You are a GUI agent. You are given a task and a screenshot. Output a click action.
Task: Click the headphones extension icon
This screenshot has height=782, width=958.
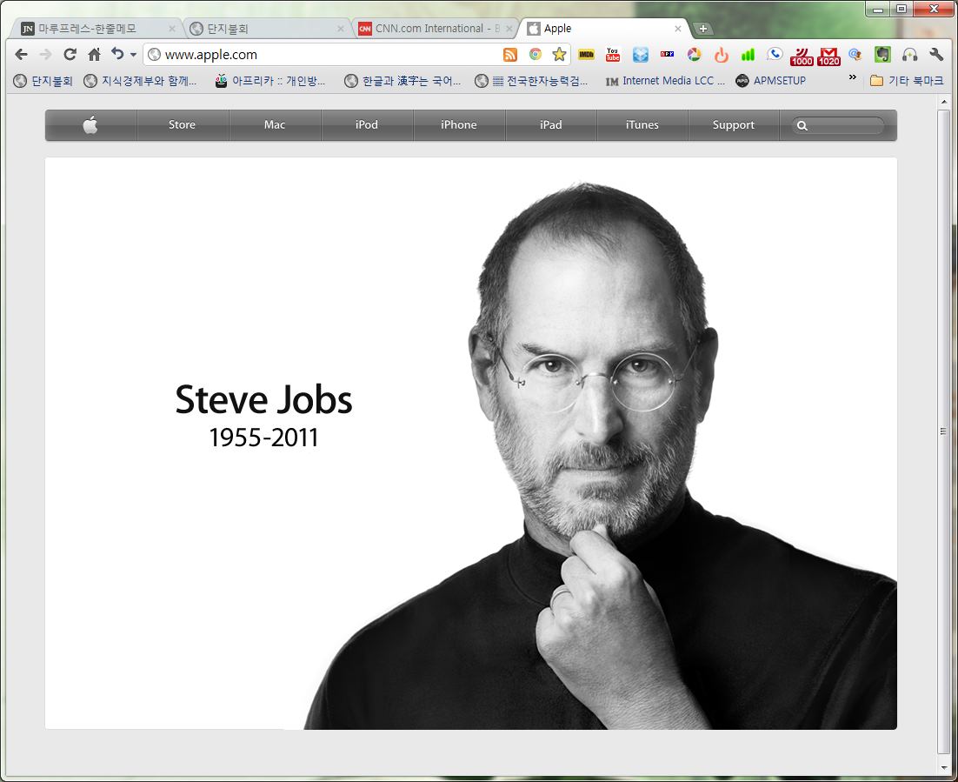(x=909, y=55)
